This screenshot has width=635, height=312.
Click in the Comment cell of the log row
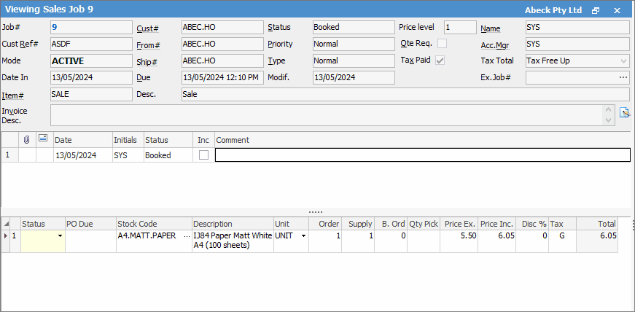click(x=421, y=155)
